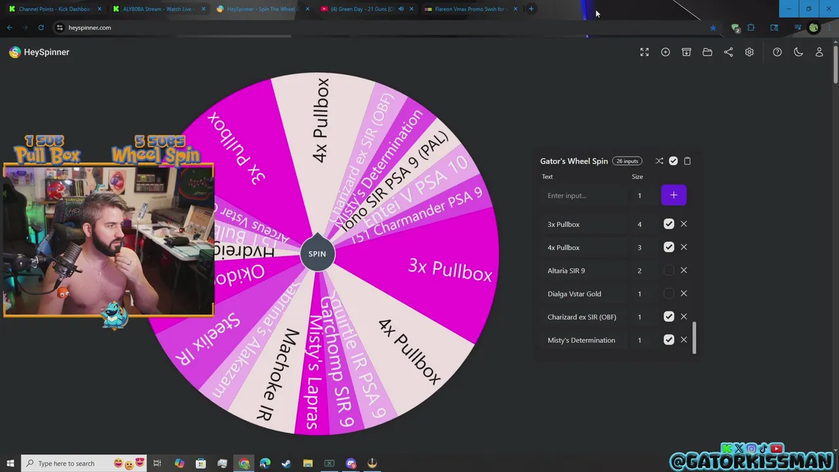Uncheck the 4x Pullbox entry
Viewport: 839px width, 472px height.
pos(669,247)
